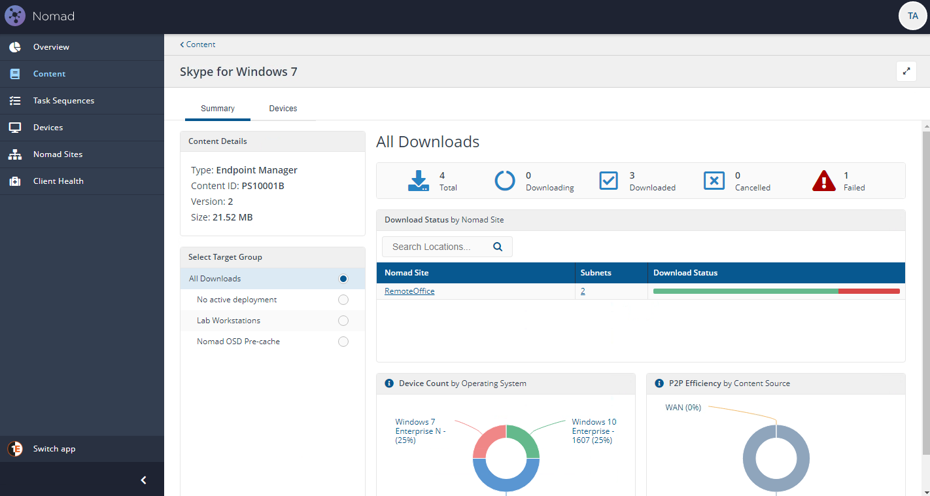Open the TA user avatar menu
This screenshot has height=496, width=930.
[913, 16]
